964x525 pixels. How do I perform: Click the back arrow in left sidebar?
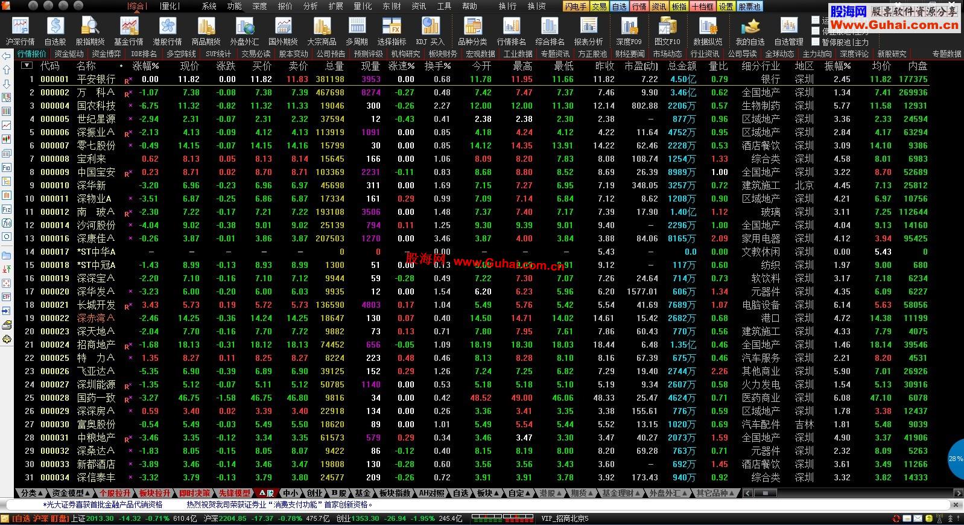tap(7, 56)
